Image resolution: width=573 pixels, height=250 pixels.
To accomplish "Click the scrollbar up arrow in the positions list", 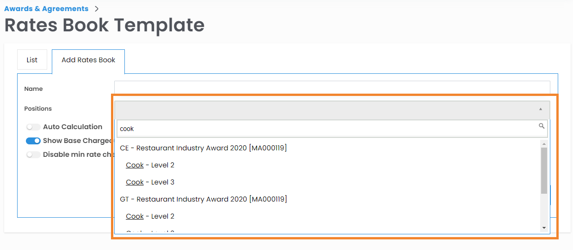I will click(544, 144).
